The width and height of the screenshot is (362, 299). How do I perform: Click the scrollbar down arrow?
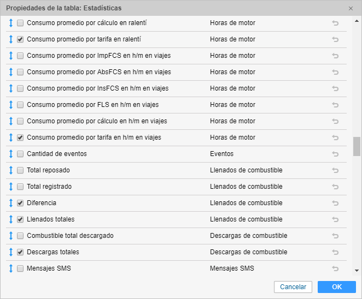(357, 271)
